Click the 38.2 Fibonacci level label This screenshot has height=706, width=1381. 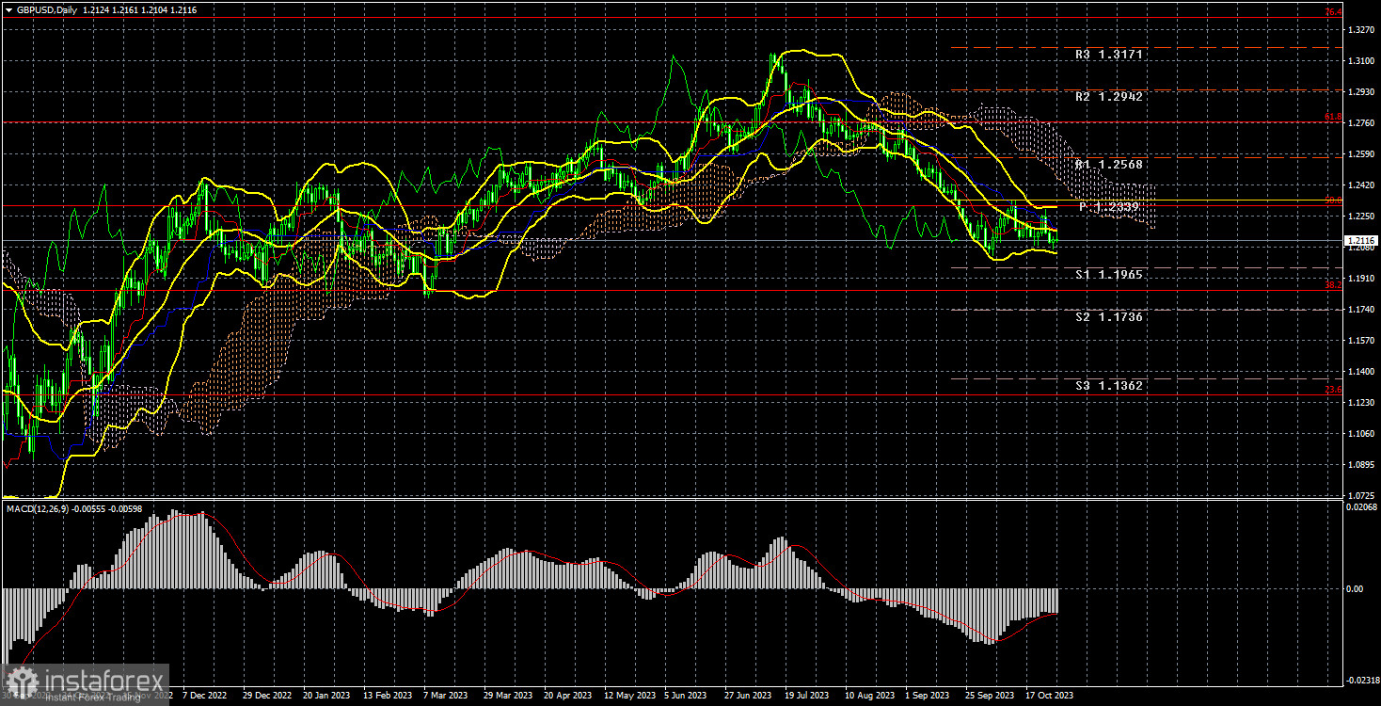point(1333,285)
